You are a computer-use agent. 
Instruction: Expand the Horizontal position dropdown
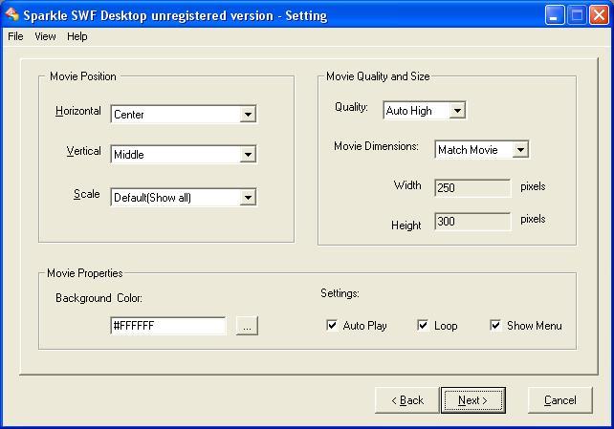248,115
